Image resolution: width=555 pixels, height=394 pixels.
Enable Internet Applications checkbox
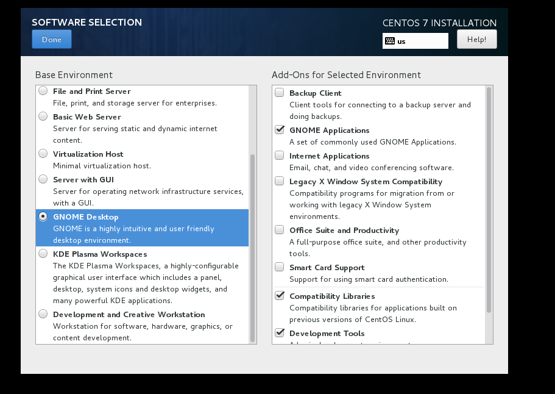[280, 156]
